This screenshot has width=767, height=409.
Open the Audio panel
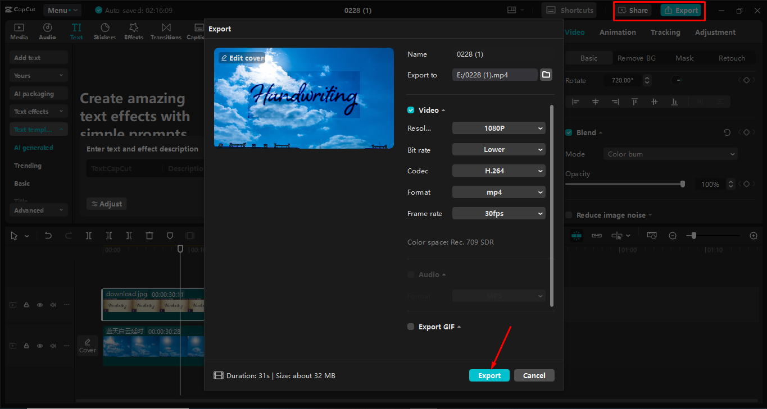point(47,31)
